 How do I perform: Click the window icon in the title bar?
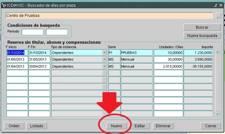(4, 5)
